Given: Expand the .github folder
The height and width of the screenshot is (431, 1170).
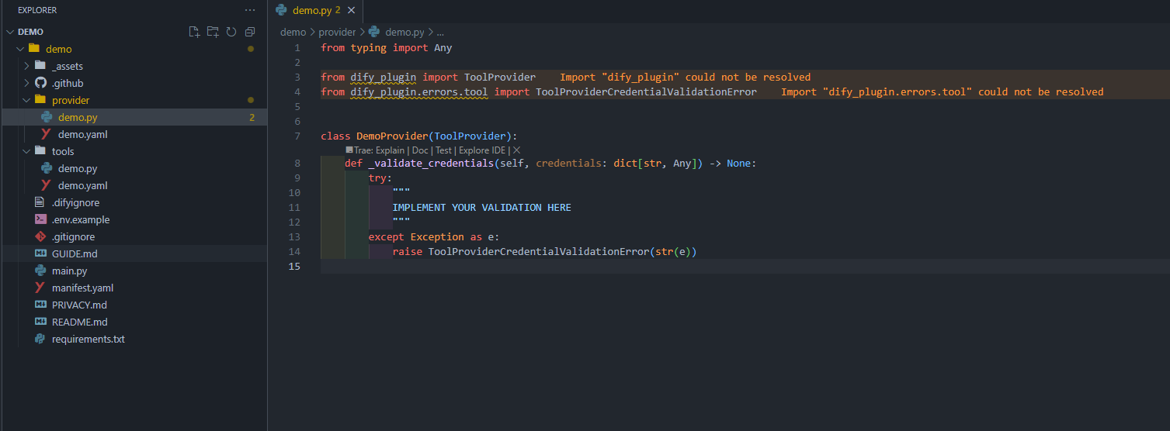Looking at the screenshot, I should 27,83.
